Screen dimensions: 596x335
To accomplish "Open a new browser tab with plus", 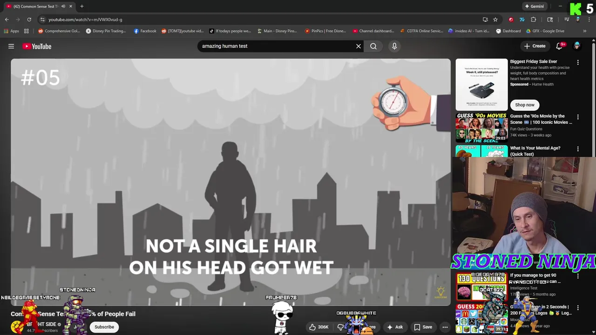I will coord(82,7).
